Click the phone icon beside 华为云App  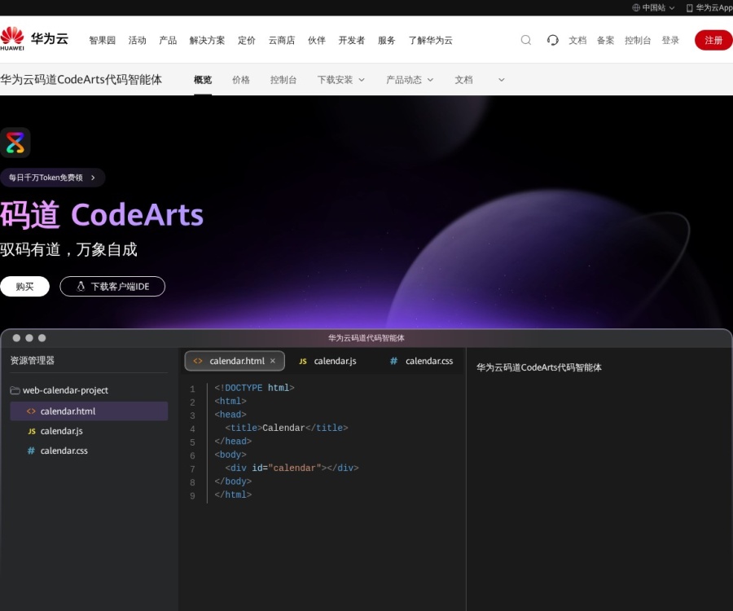pos(689,8)
